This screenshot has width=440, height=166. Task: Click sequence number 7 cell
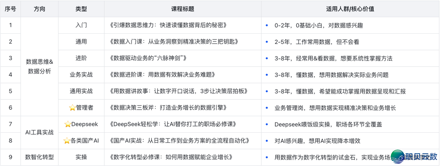pyautogui.click(x=11, y=124)
